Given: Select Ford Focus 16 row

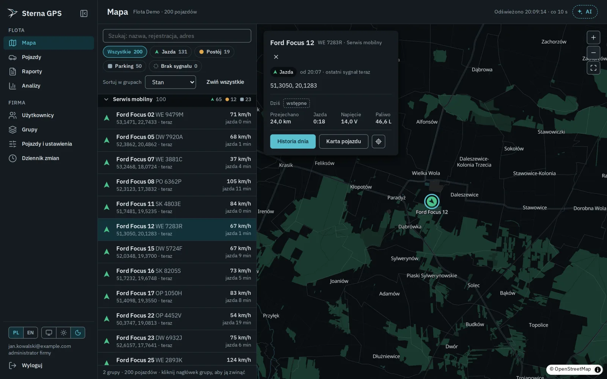Looking at the screenshot, I should [x=177, y=274].
